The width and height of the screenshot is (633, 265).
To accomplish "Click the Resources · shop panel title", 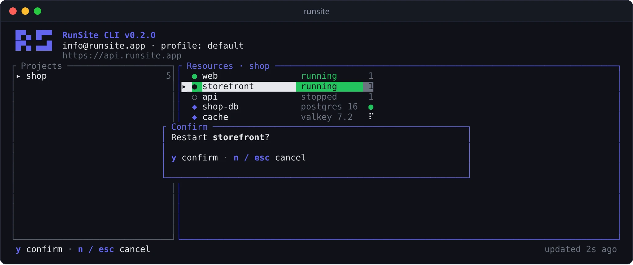I will point(228,66).
